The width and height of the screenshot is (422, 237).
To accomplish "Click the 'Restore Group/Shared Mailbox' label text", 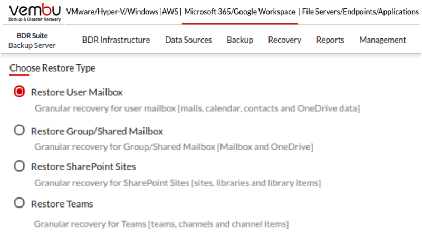I will [x=97, y=131].
